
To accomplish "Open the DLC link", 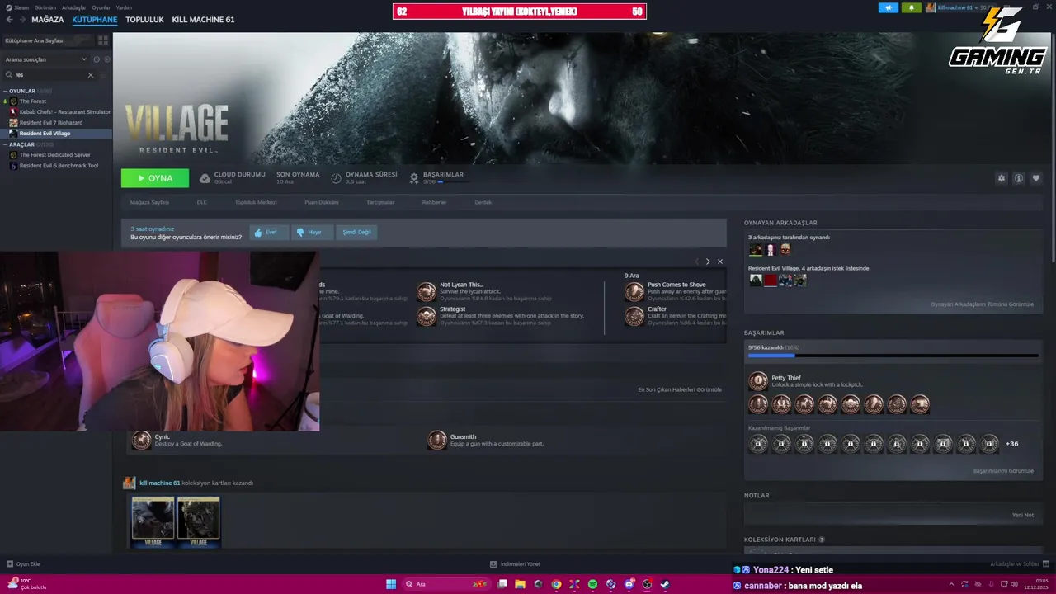I will 202,202.
